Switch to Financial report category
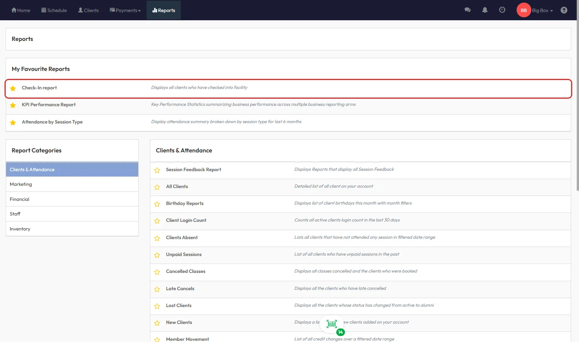This screenshot has width=579, height=342. point(20,199)
